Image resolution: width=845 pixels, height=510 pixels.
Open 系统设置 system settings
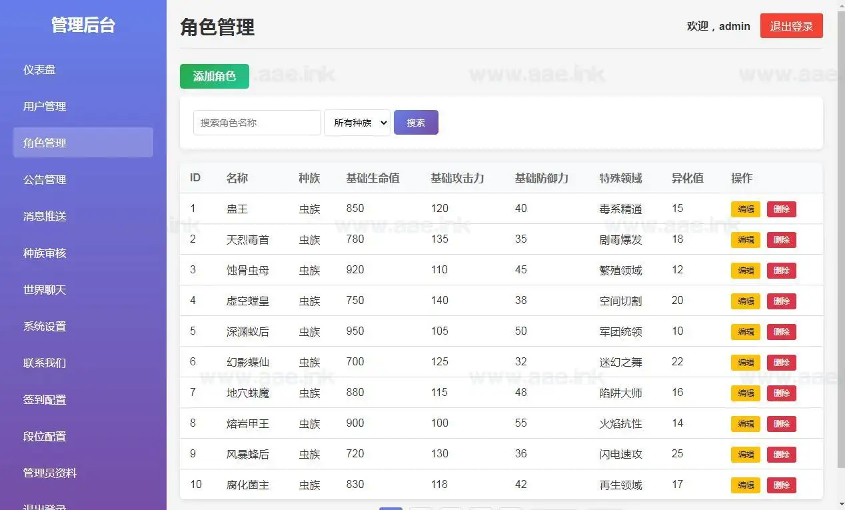(45, 326)
